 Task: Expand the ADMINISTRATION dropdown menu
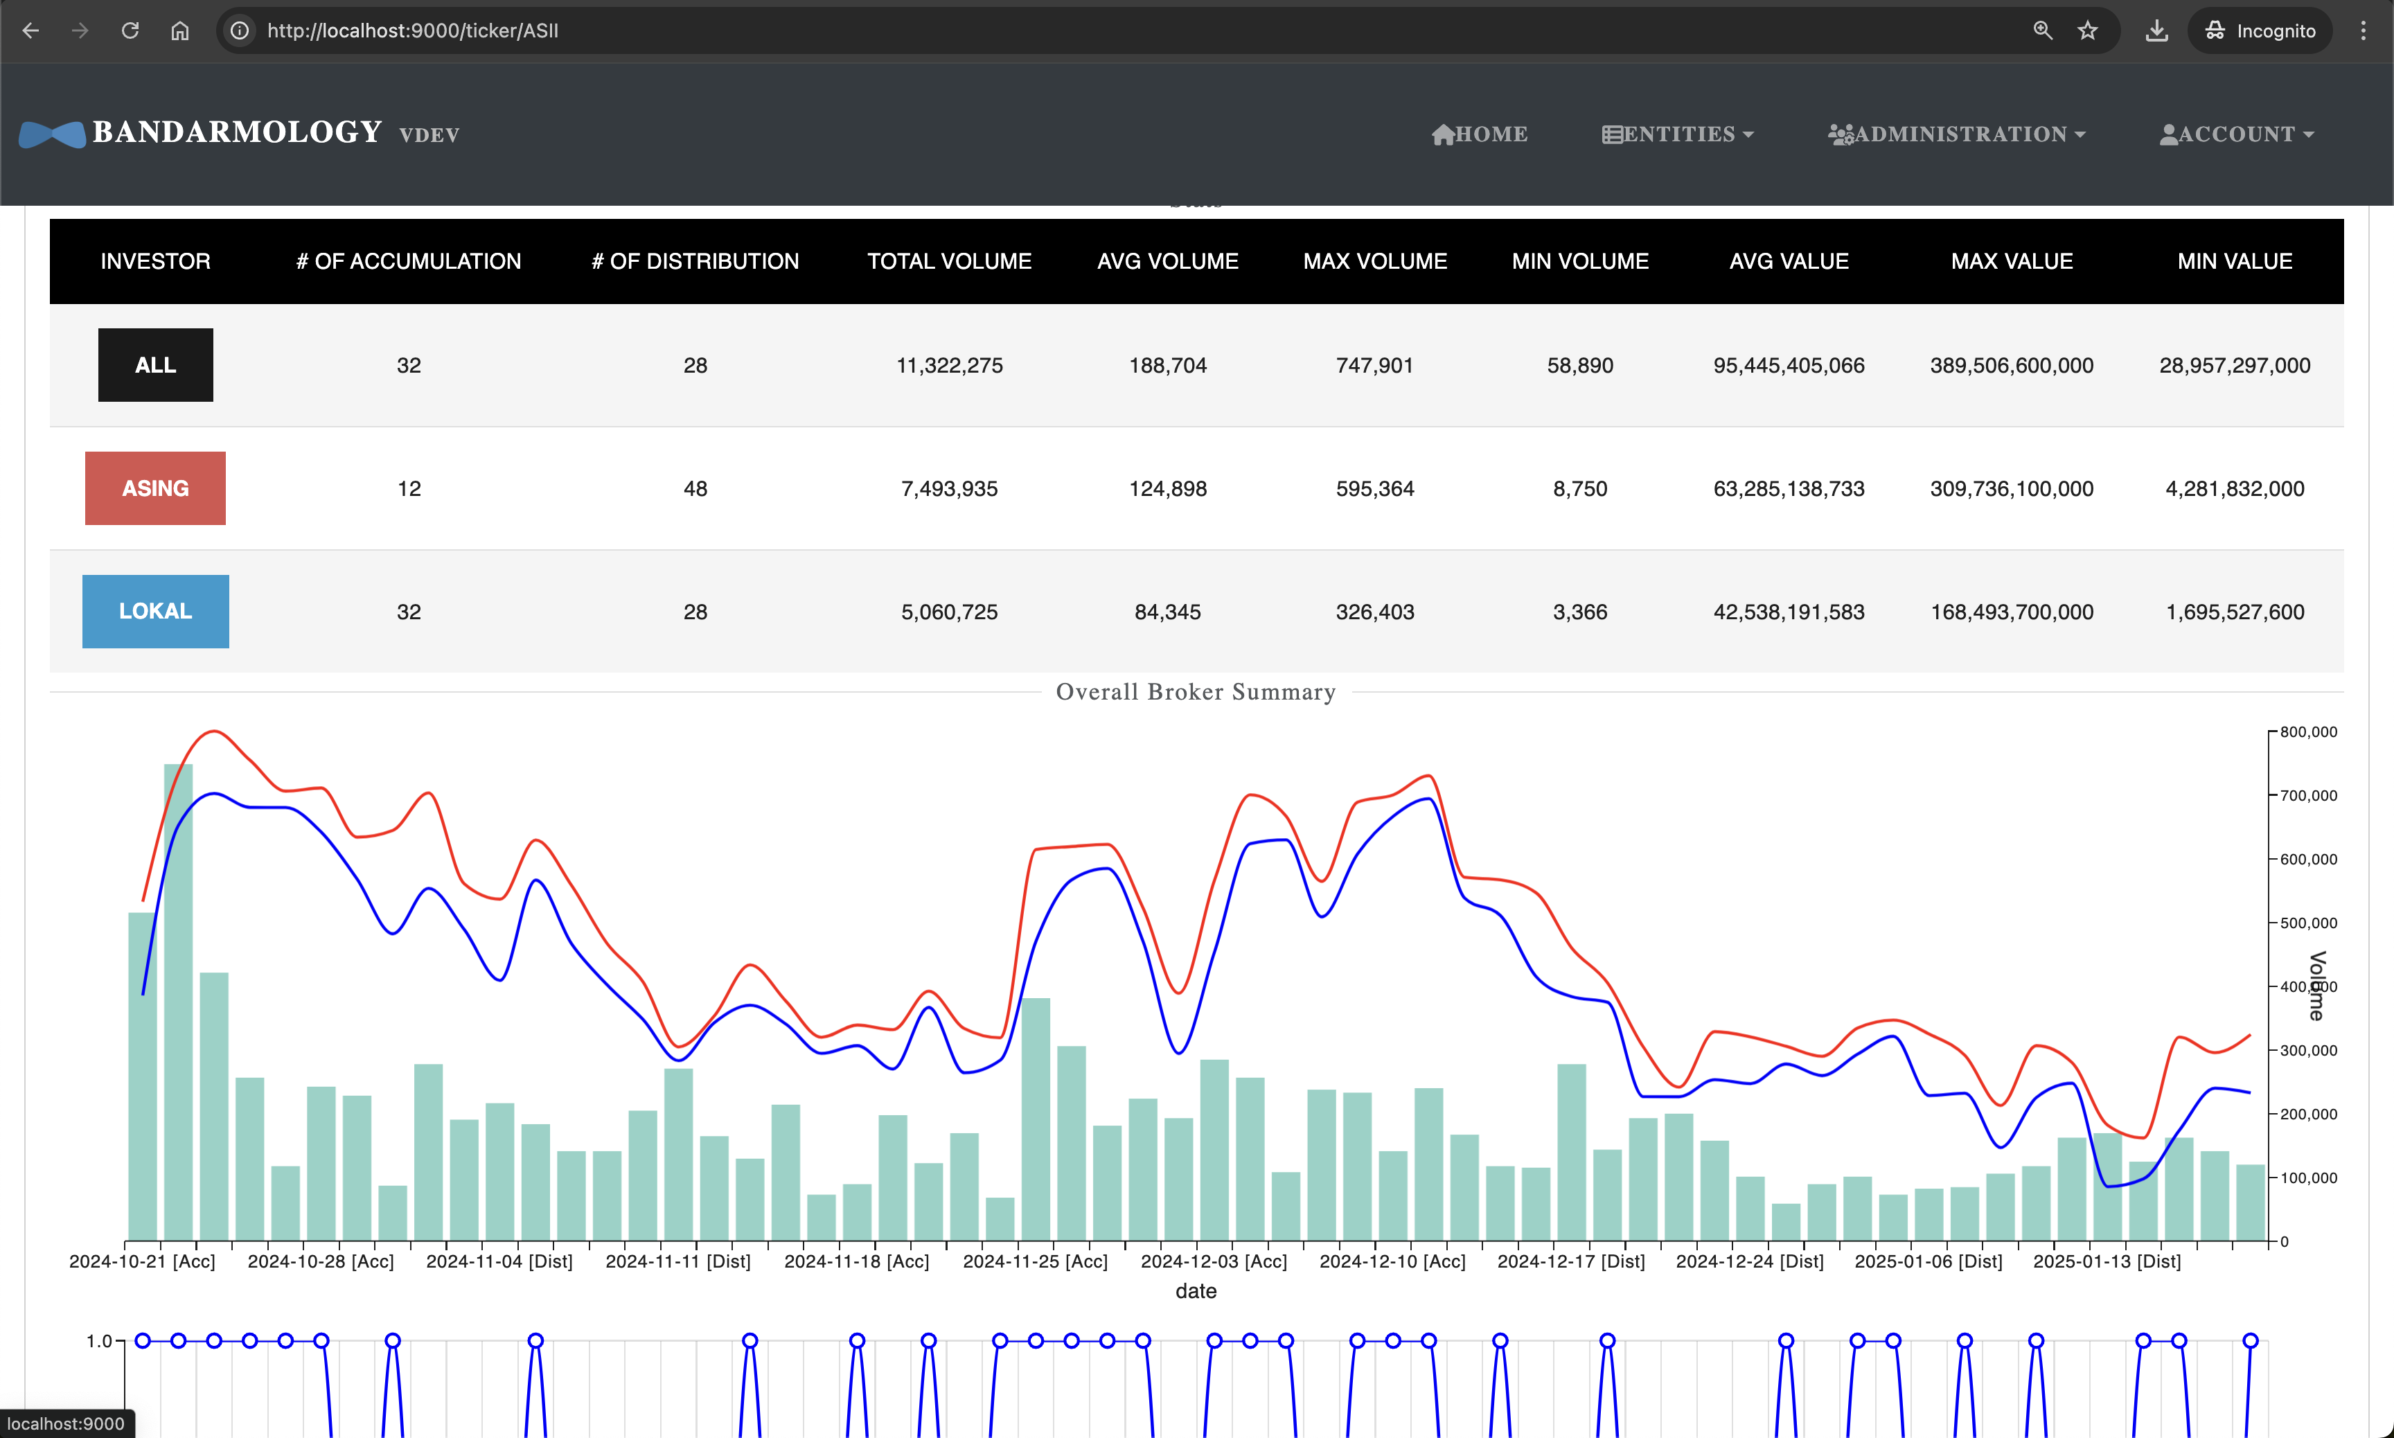1956,134
